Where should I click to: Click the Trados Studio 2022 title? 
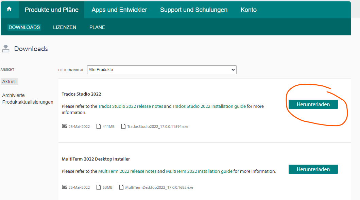tap(81, 94)
